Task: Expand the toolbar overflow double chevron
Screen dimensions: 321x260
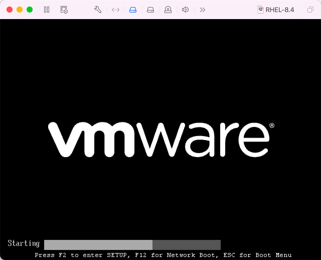Action: [203, 10]
